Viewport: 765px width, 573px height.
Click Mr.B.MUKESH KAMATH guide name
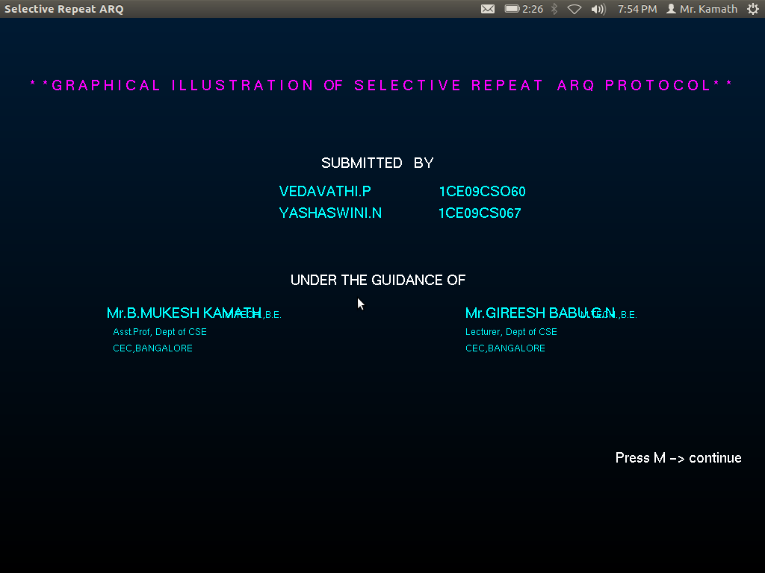184,313
